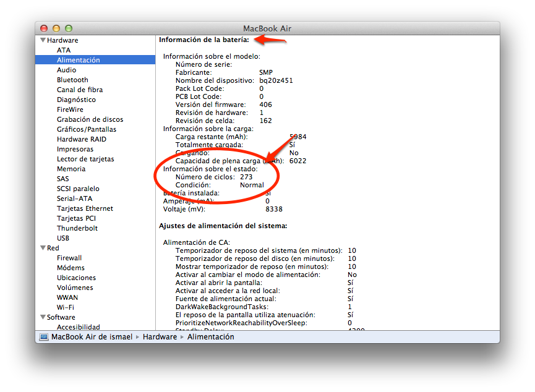535x392 pixels.
Task: Click the Red category label
Action: pos(53,248)
